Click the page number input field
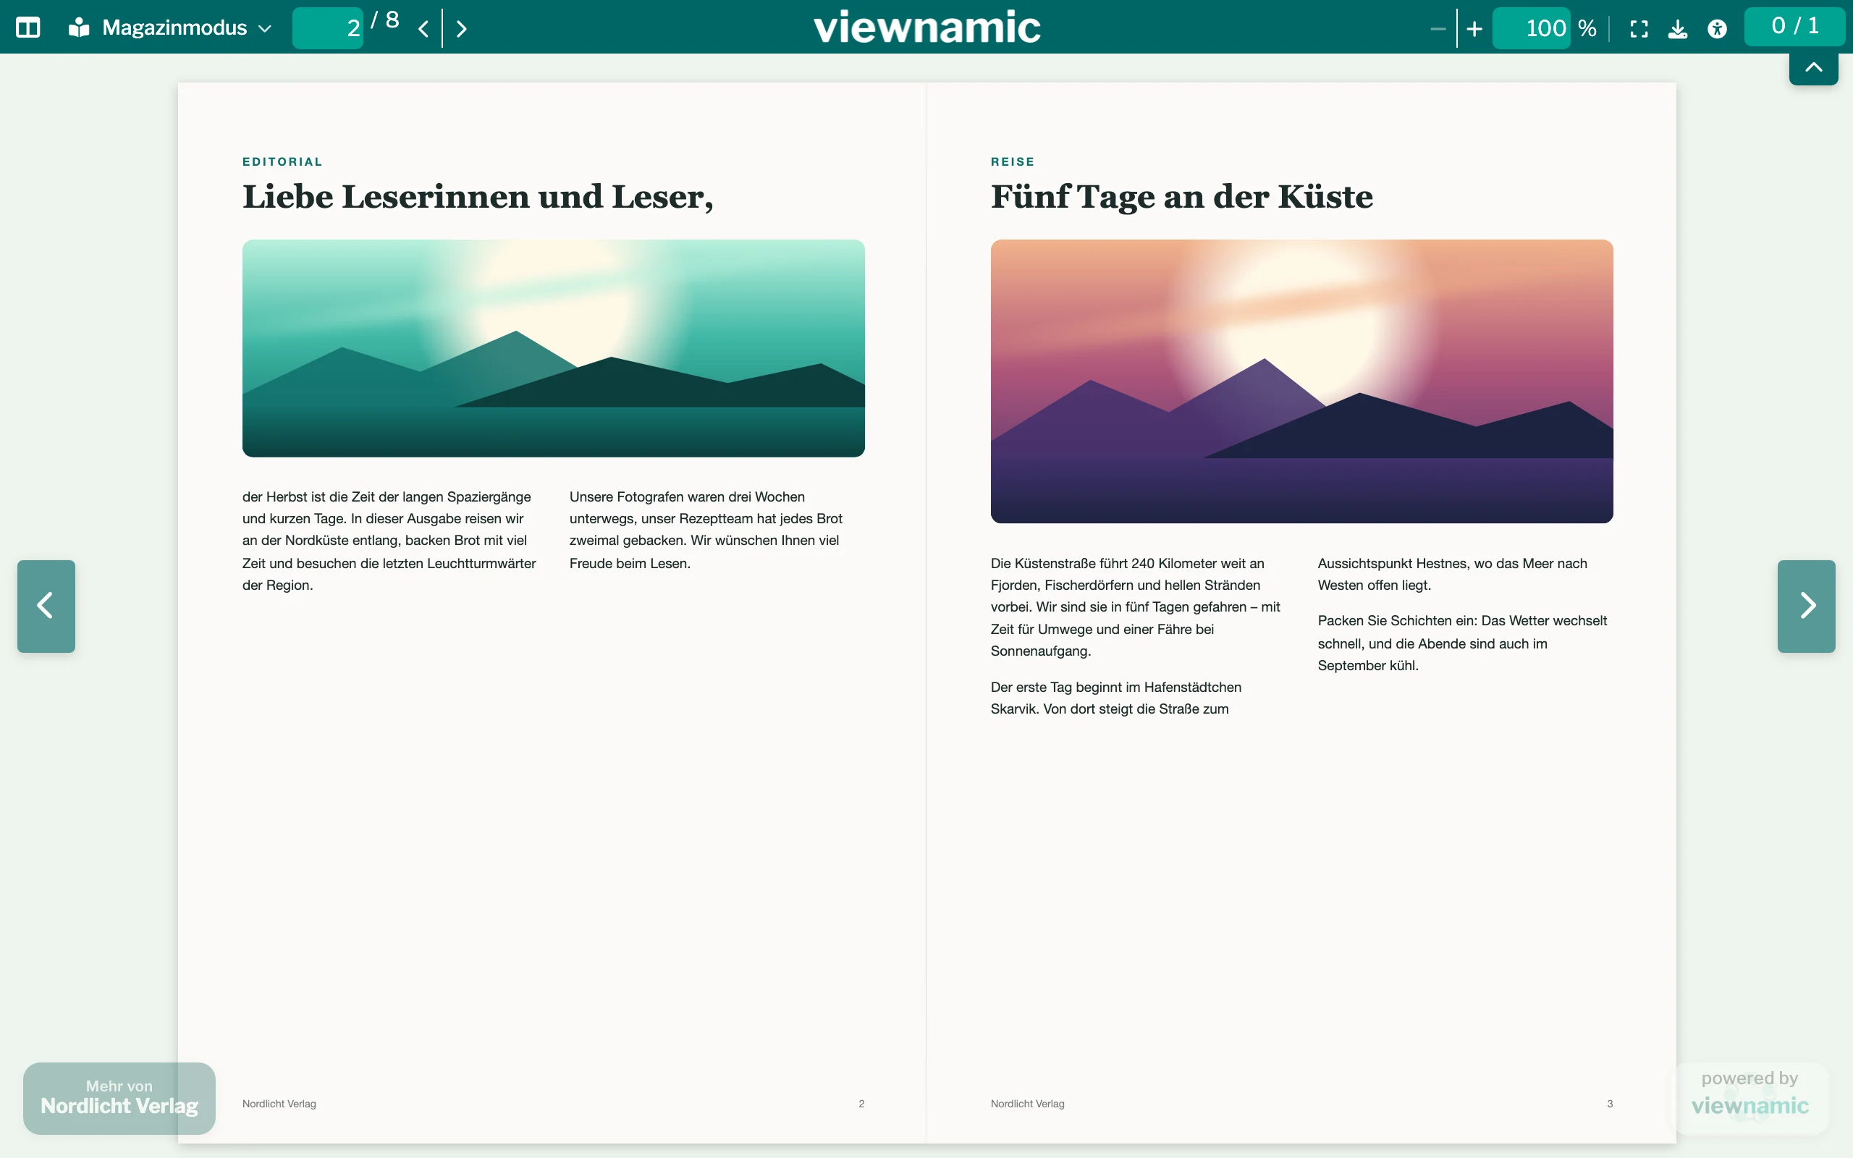The width and height of the screenshot is (1853, 1158). pyautogui.click(x=328, y=28)
